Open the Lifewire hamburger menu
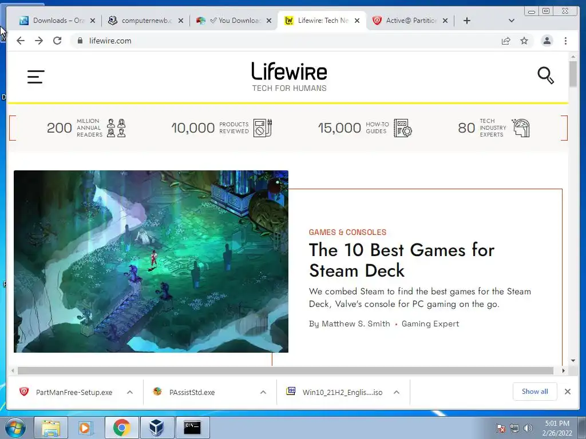The height and width of the screenshot is (439, 586). (36, 77)
